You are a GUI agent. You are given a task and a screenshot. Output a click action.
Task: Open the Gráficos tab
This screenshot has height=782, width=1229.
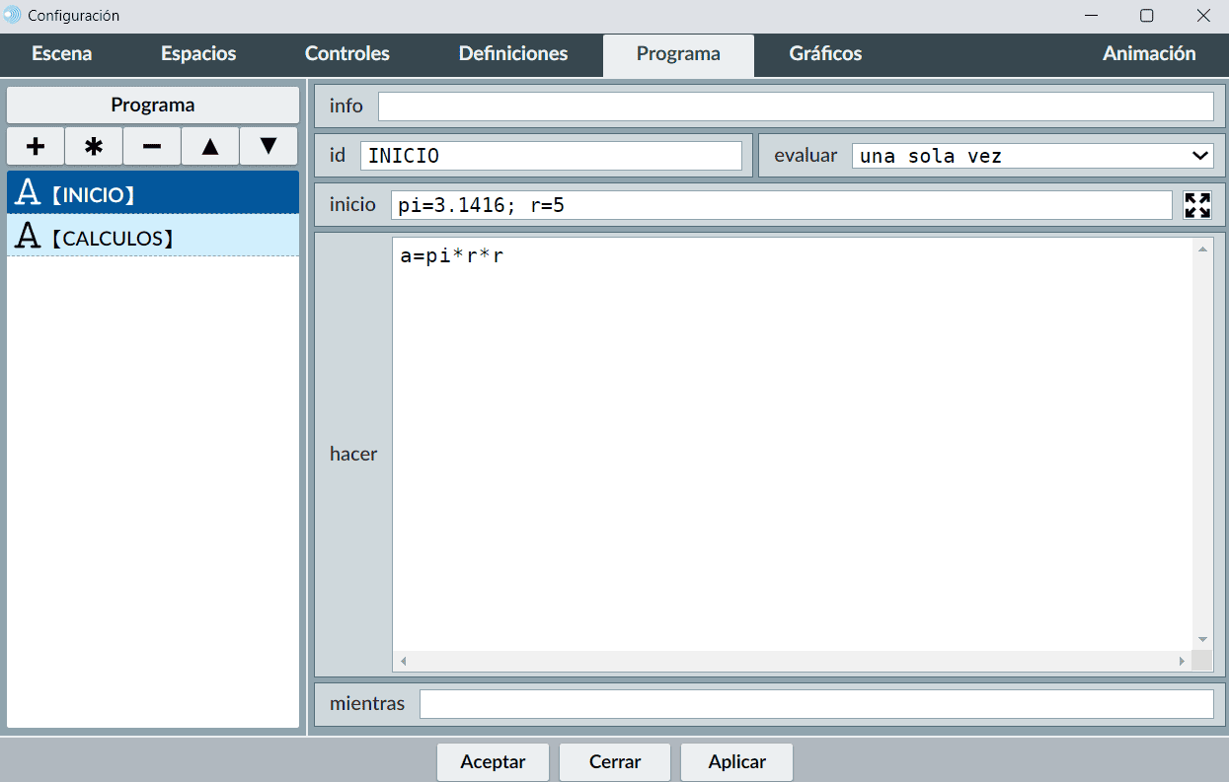point(825,54)
